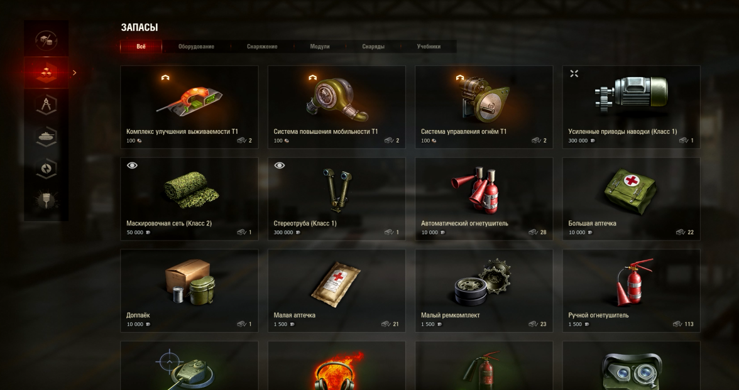Open the Учебники tab
The width and height of the screenshot is (739, 390).
coord(429,46)
